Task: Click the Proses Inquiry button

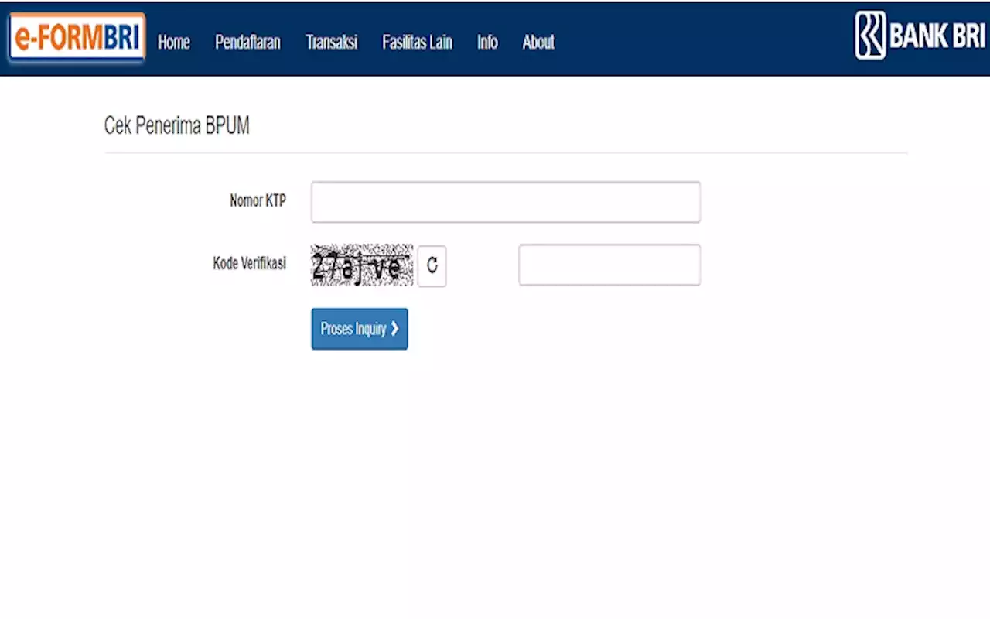Action: (360, 329)
